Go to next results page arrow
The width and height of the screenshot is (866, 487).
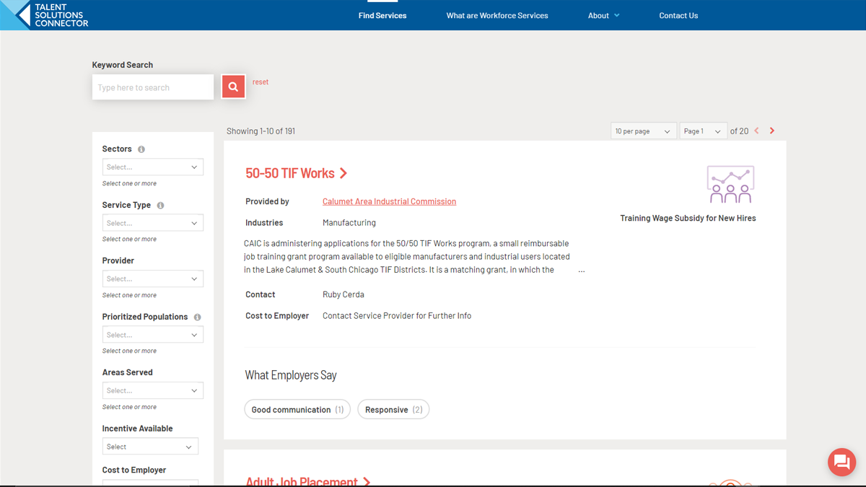pyautogui.click(x=772, y=131)
